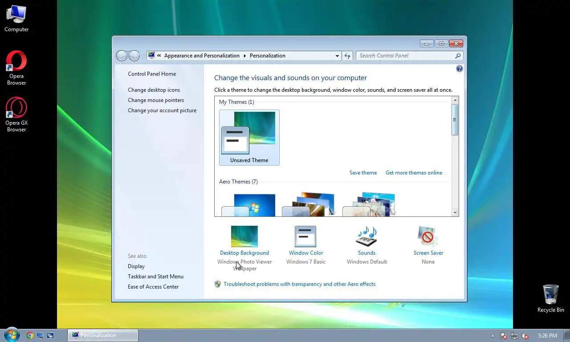Minimize the Personalization window
This screenshot has width=570, height=342.
[427, 44]
